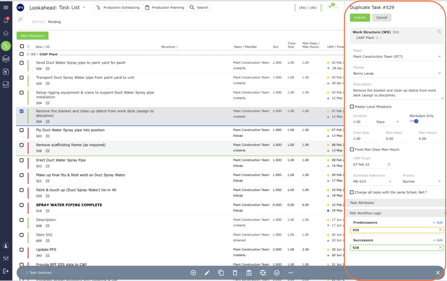Open the analytics chart sidebar icon
447x281 pixels.
pyautogui.click(x=6, y=84)
